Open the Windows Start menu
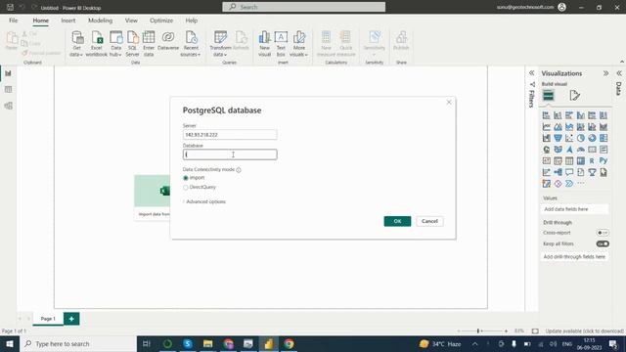This screenshot has height=352, width=626. pos(10,343)
